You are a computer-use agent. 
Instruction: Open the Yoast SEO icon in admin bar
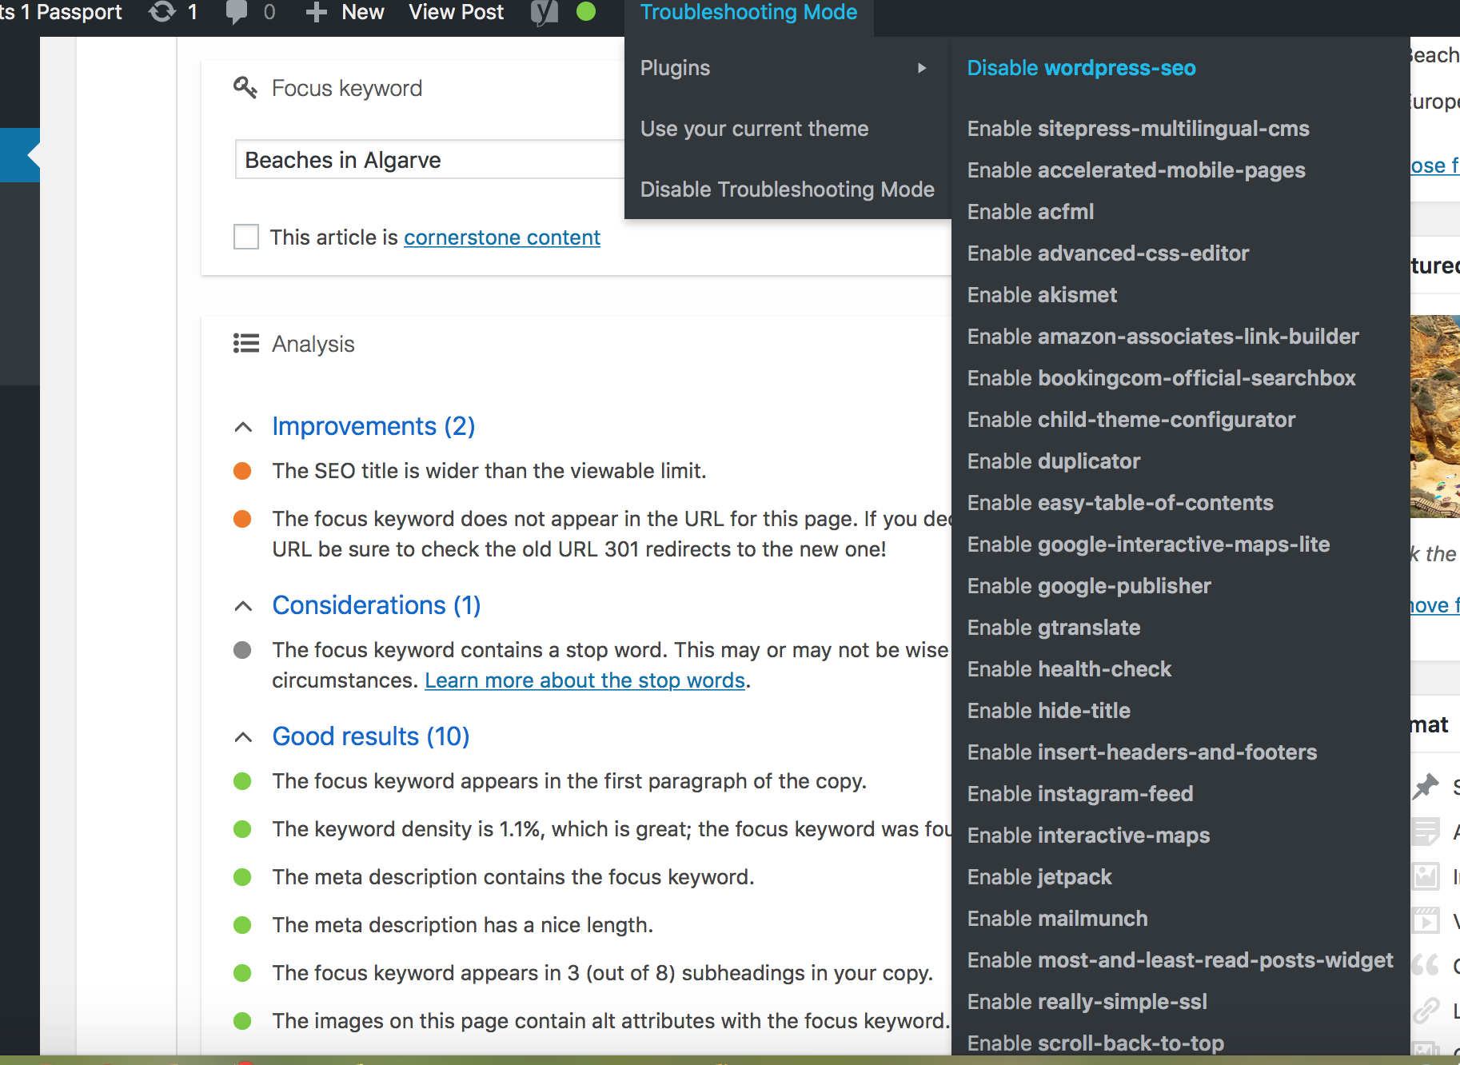point(545,12)
